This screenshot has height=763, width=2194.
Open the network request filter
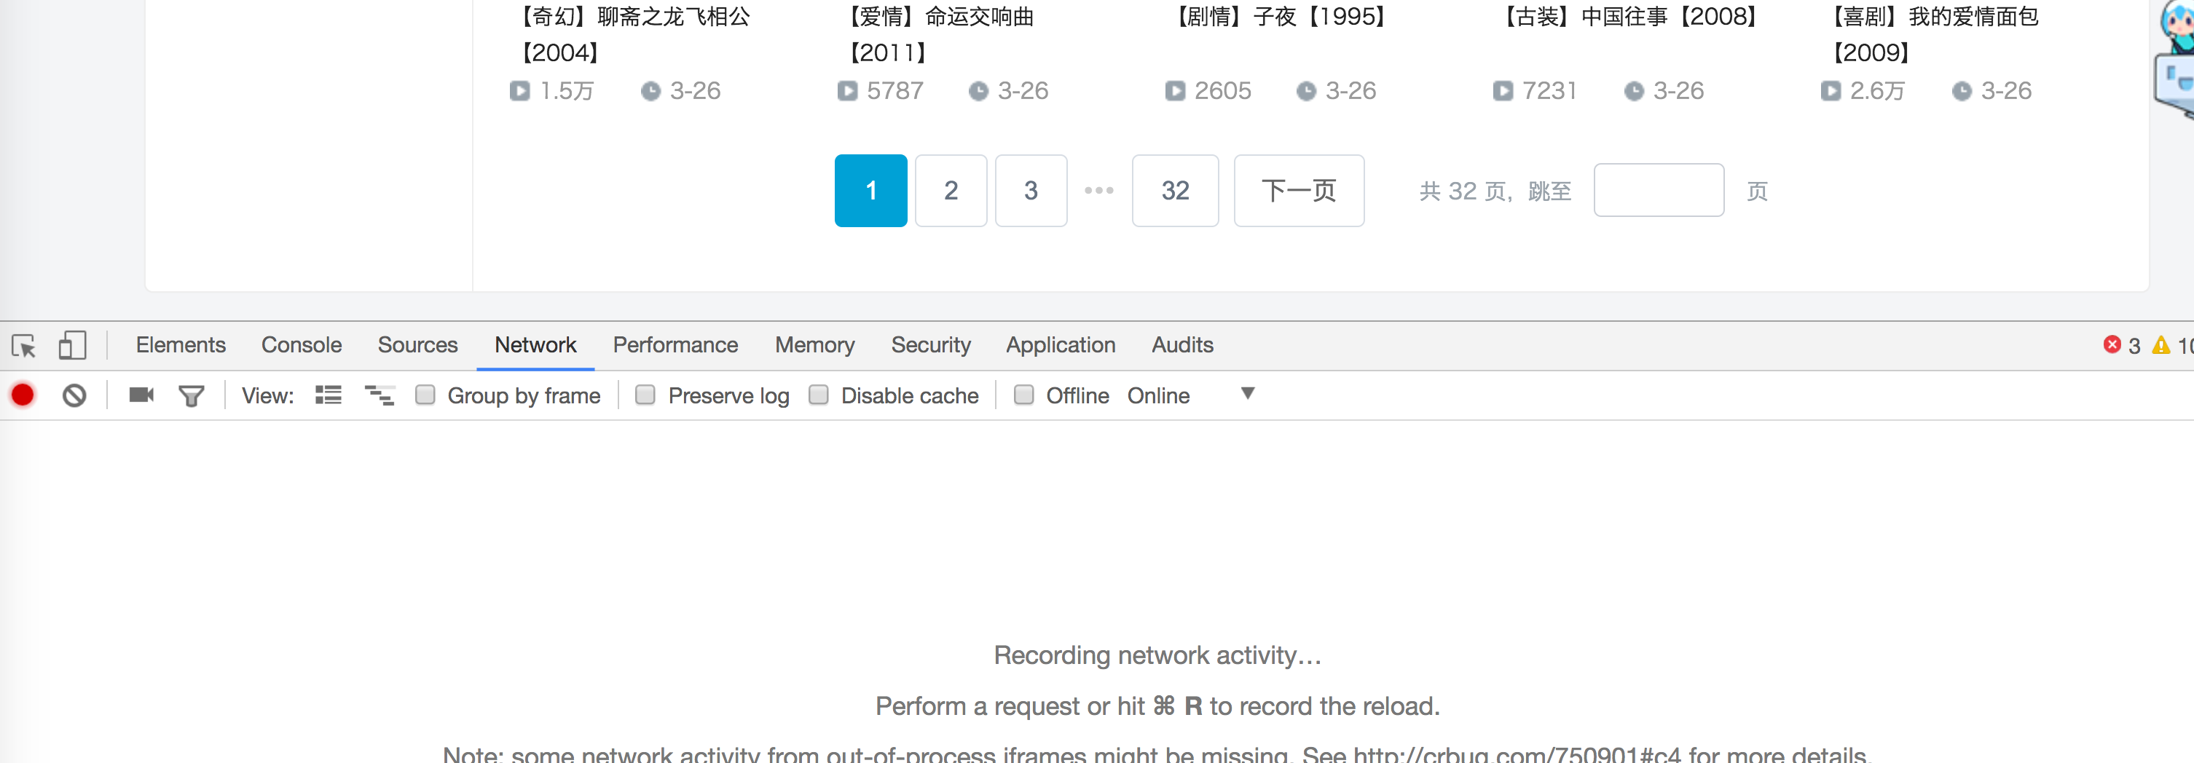point(191,395)
